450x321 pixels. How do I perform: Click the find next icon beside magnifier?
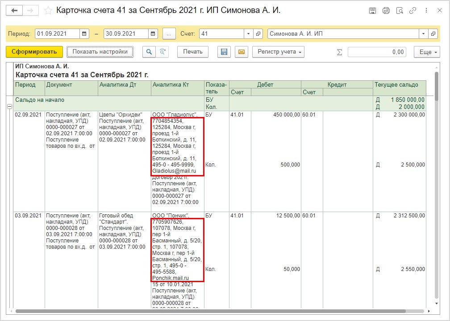[162, 52]
